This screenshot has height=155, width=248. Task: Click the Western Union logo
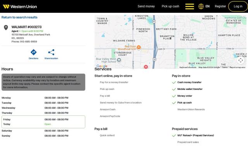[20, 7]
